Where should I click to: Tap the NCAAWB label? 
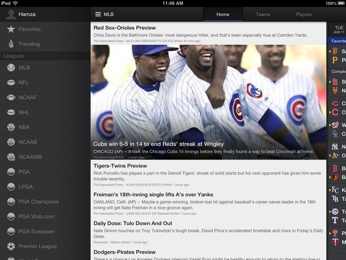30,157
